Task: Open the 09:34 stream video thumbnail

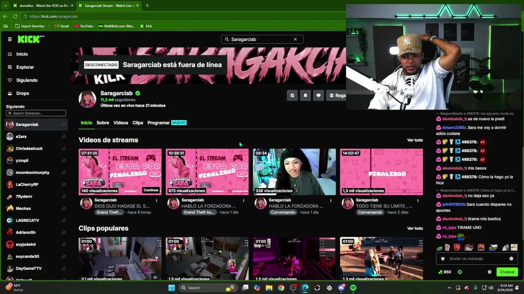Action: 294,172
